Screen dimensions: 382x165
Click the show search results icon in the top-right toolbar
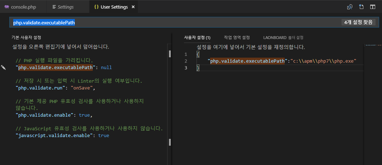coord(349,7)
